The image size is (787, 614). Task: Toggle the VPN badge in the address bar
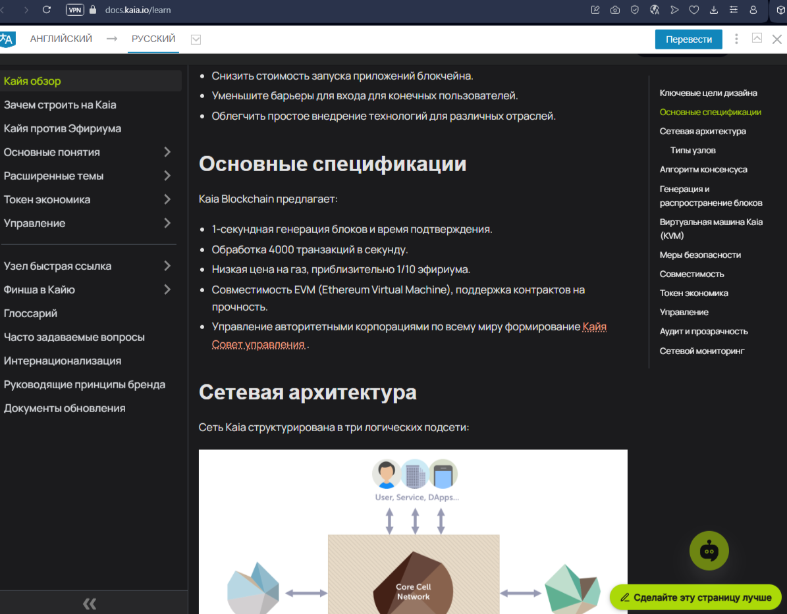click(73, 10)
